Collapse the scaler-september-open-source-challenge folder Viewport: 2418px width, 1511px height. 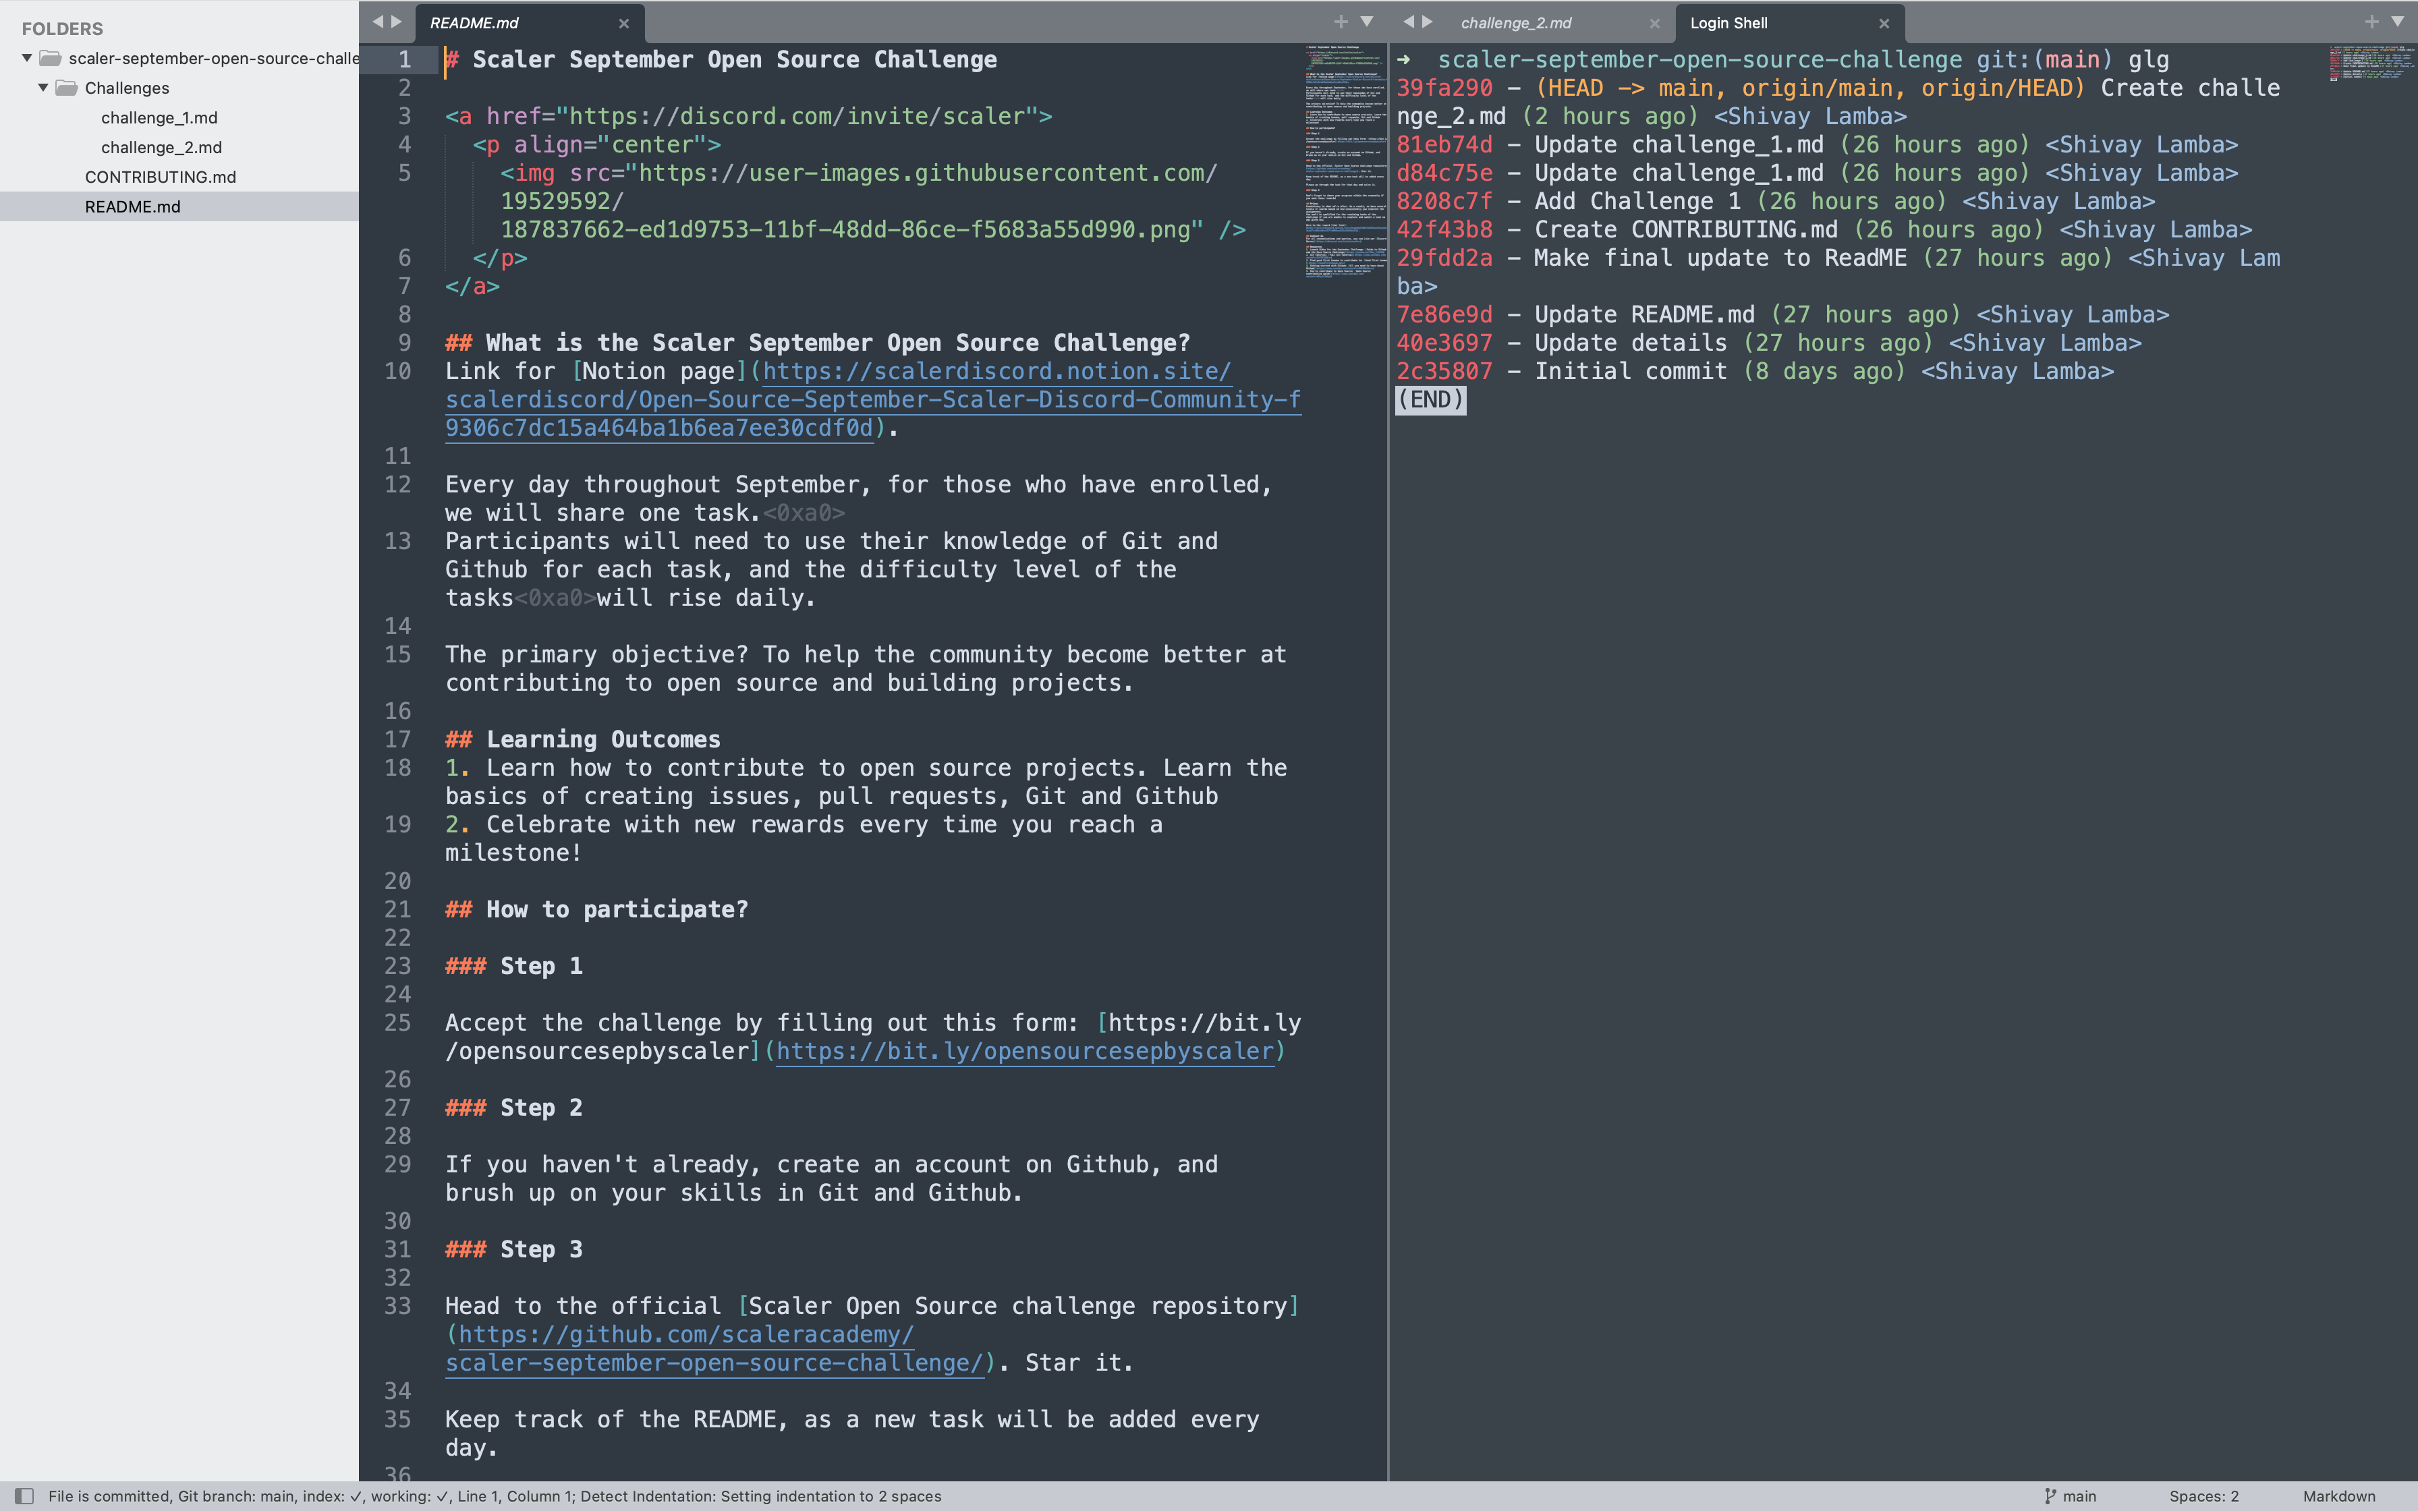pos(27,58)
